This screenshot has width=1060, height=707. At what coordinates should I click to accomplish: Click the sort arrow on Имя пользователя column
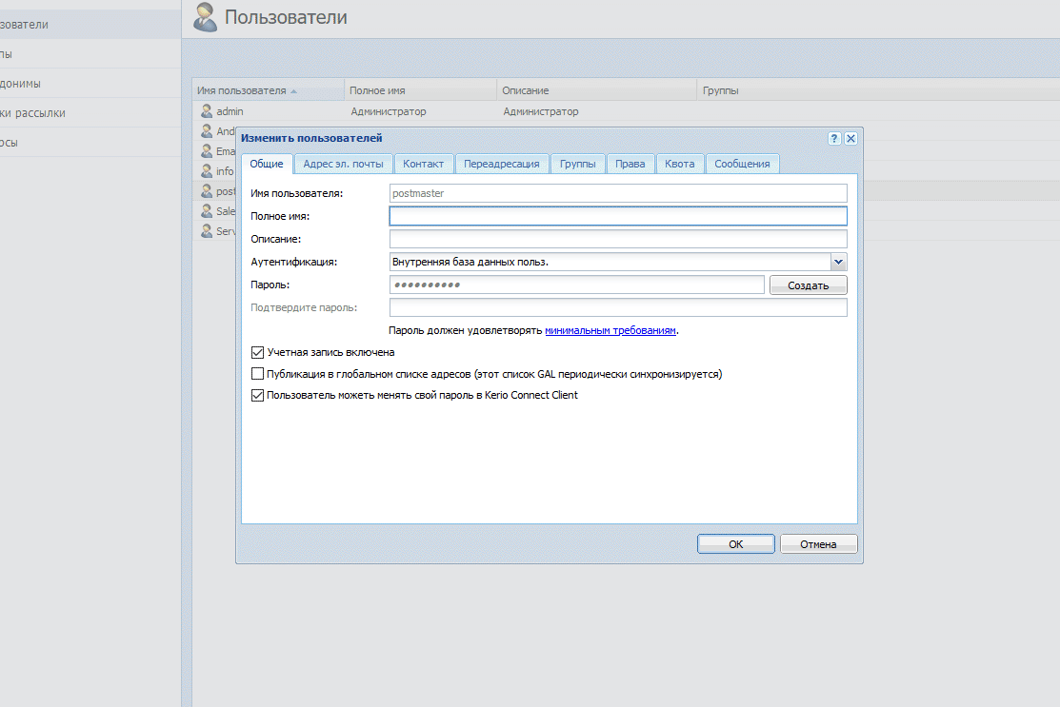(293, 91)
